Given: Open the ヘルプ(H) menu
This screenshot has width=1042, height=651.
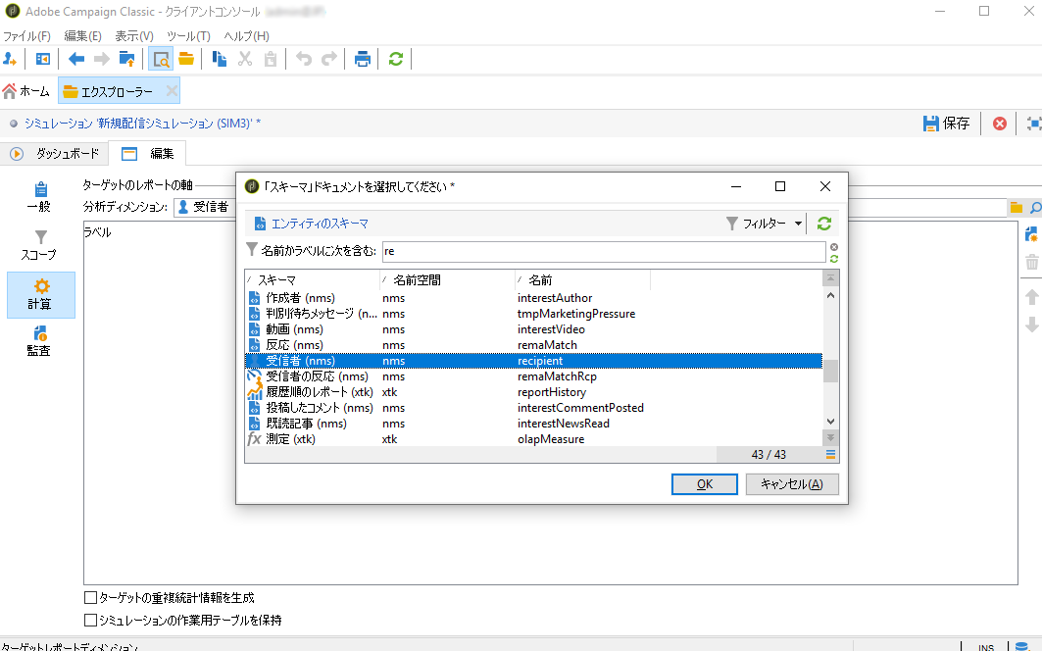Looking at the screenshot, I should coord(246,36).
